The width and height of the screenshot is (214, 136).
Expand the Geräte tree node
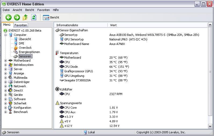pyautogui.click(x=5, y=95)
